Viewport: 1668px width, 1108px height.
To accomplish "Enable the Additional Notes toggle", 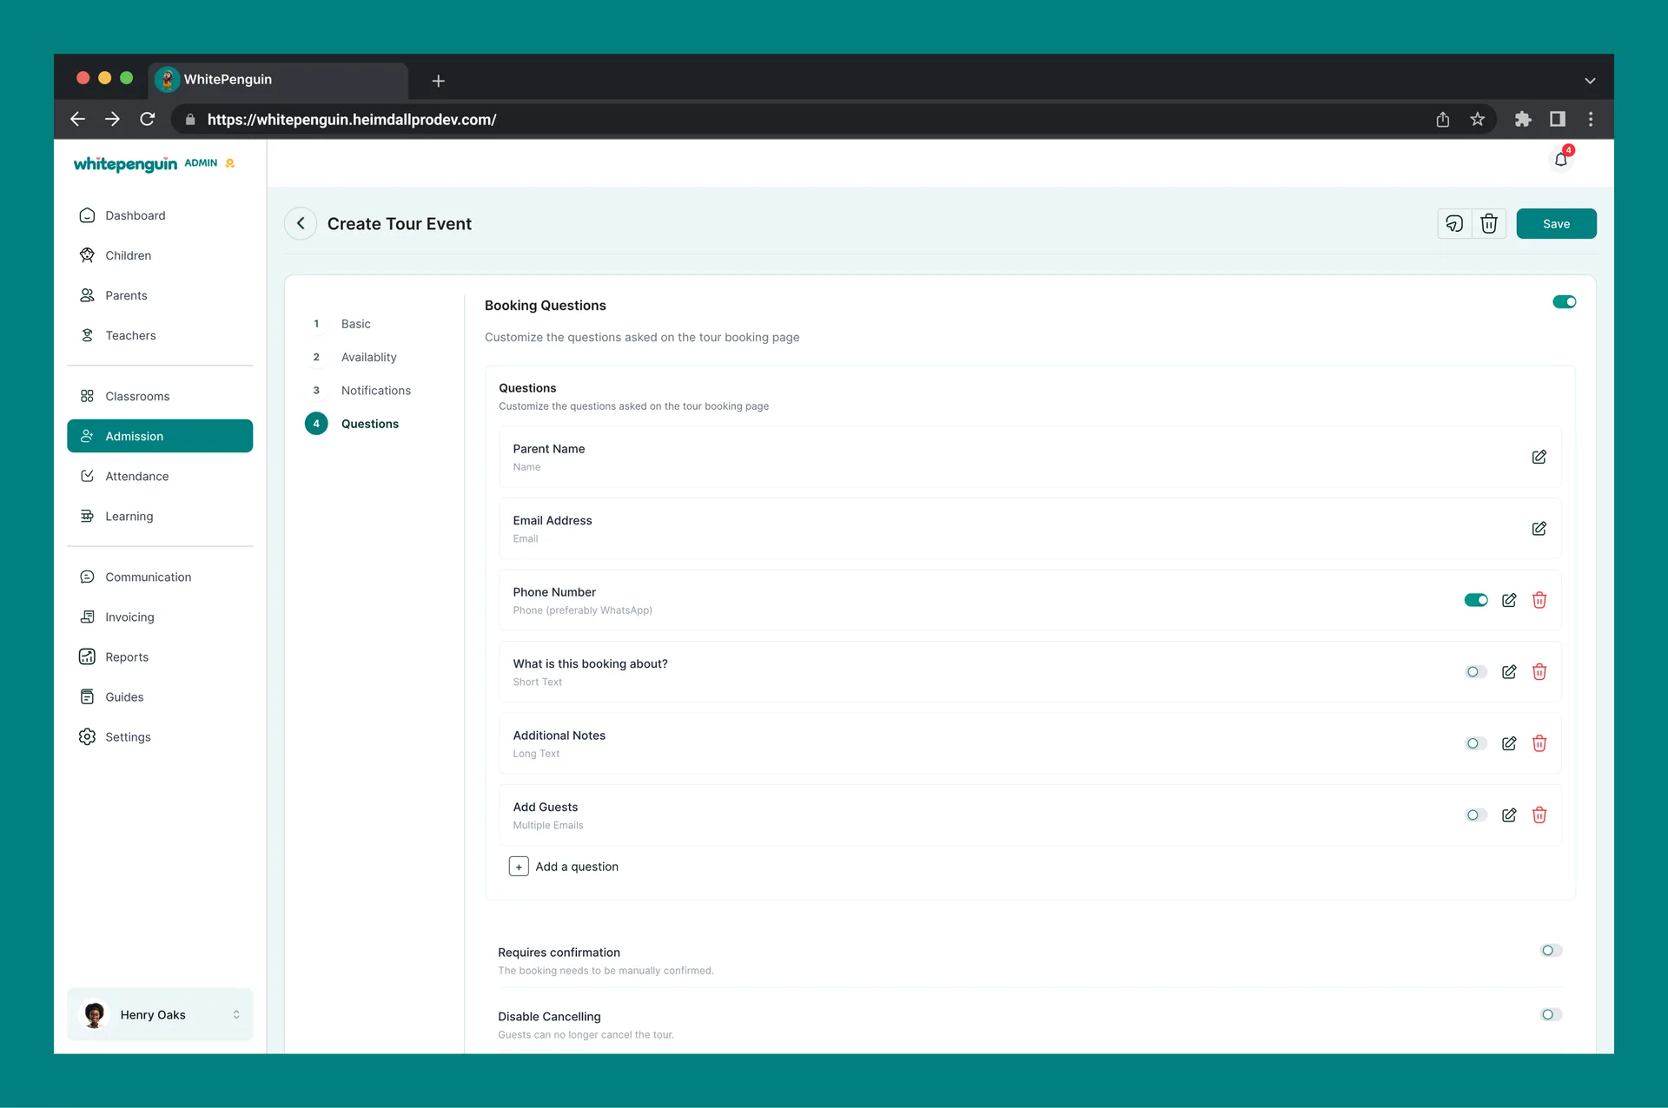I will click(1476, 743).
